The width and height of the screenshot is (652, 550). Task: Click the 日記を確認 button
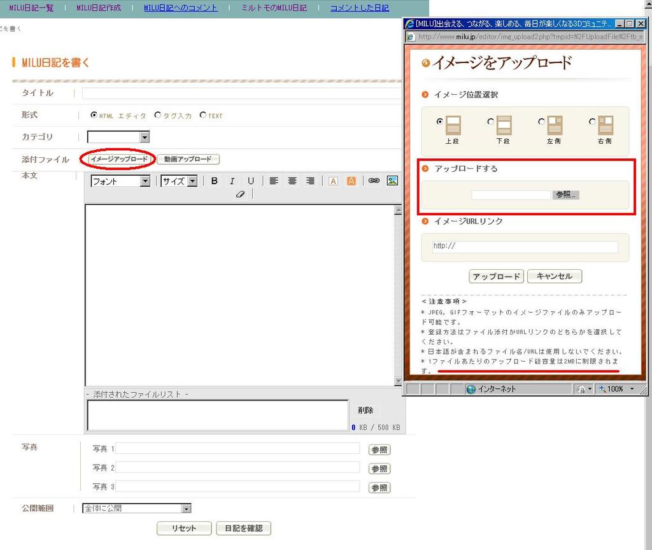[243, 528]
